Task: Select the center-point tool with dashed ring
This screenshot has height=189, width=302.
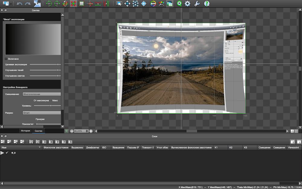Action: pos(57,3)
